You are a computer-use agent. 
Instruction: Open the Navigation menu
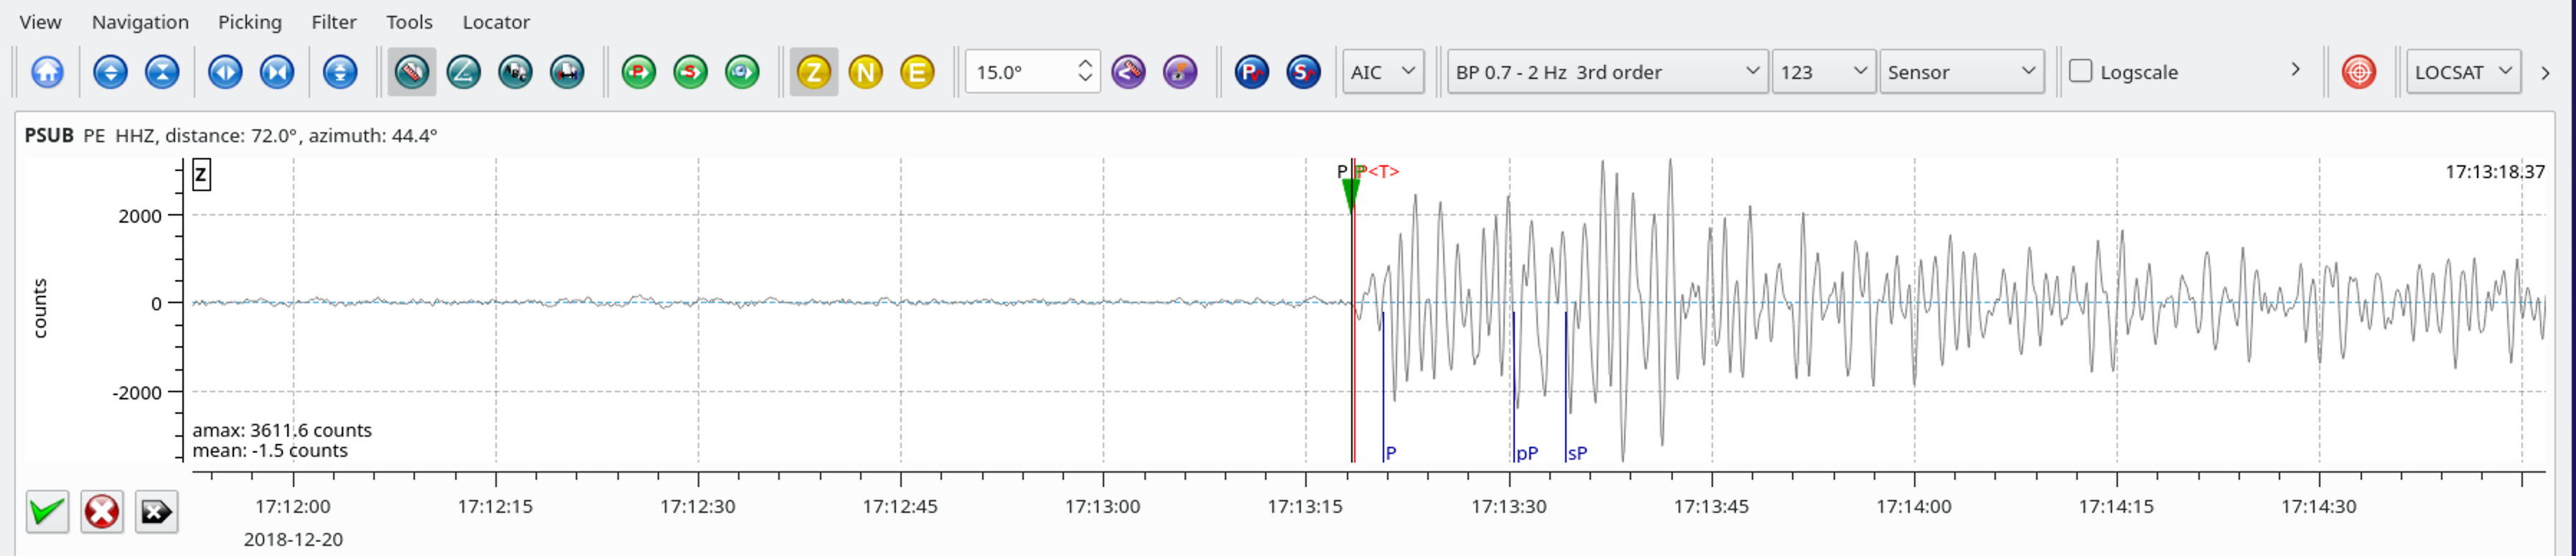[140, 22]
